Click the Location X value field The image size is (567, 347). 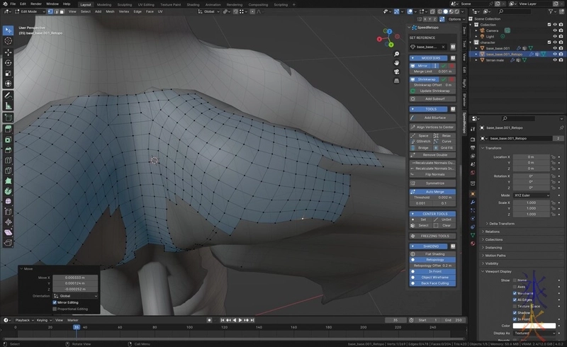pos(532,156)
